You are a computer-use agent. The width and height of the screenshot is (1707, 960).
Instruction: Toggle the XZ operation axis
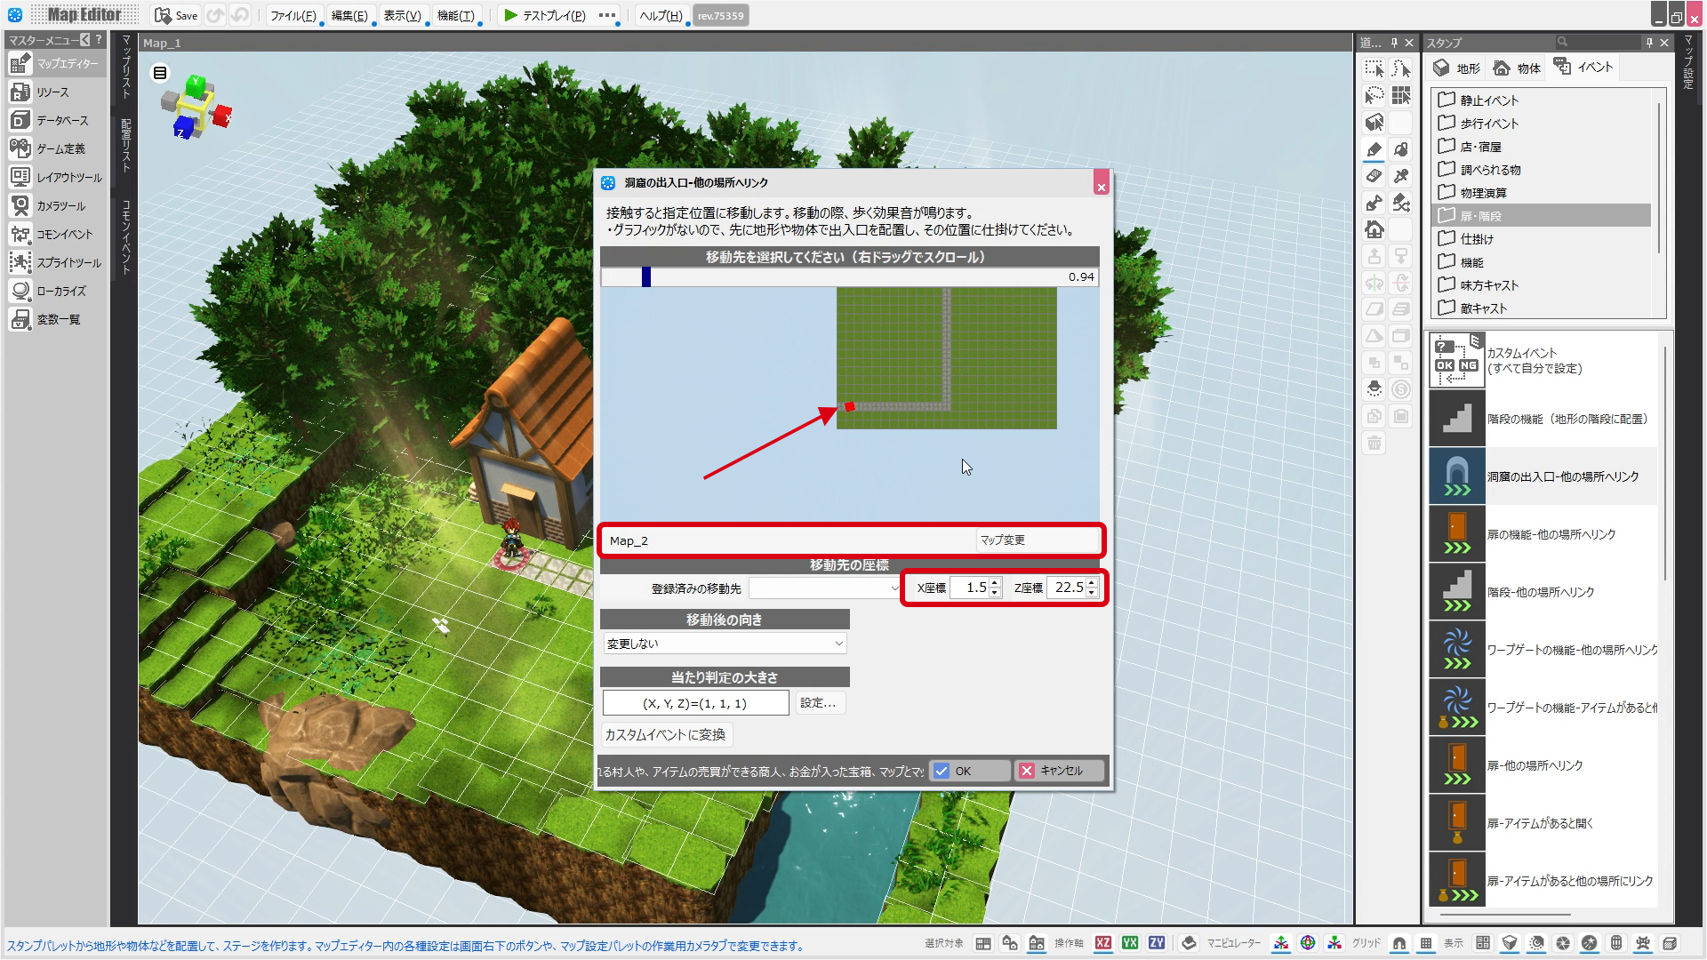(x=1103, y=943)
